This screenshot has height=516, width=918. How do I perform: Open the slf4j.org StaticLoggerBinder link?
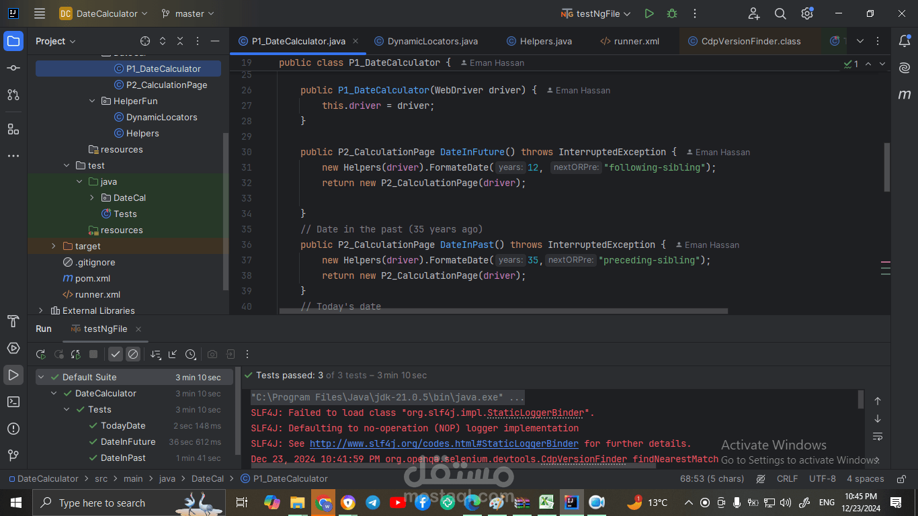point(444,443)
